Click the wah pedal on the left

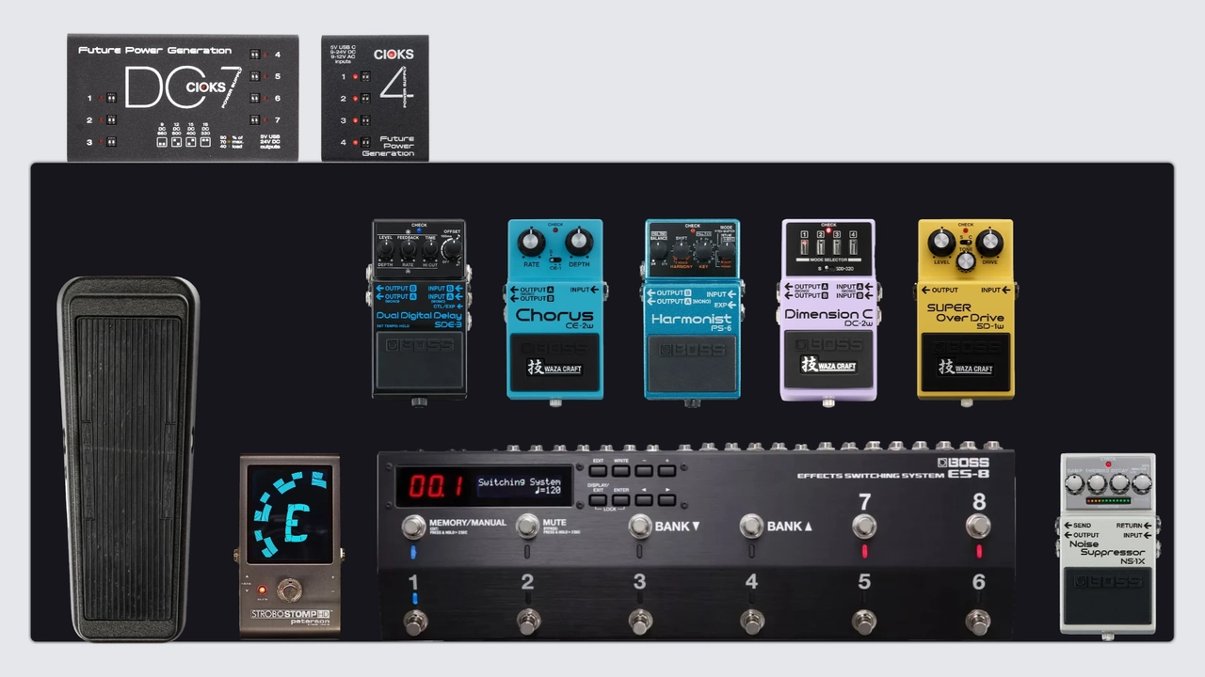click(128, 458)
